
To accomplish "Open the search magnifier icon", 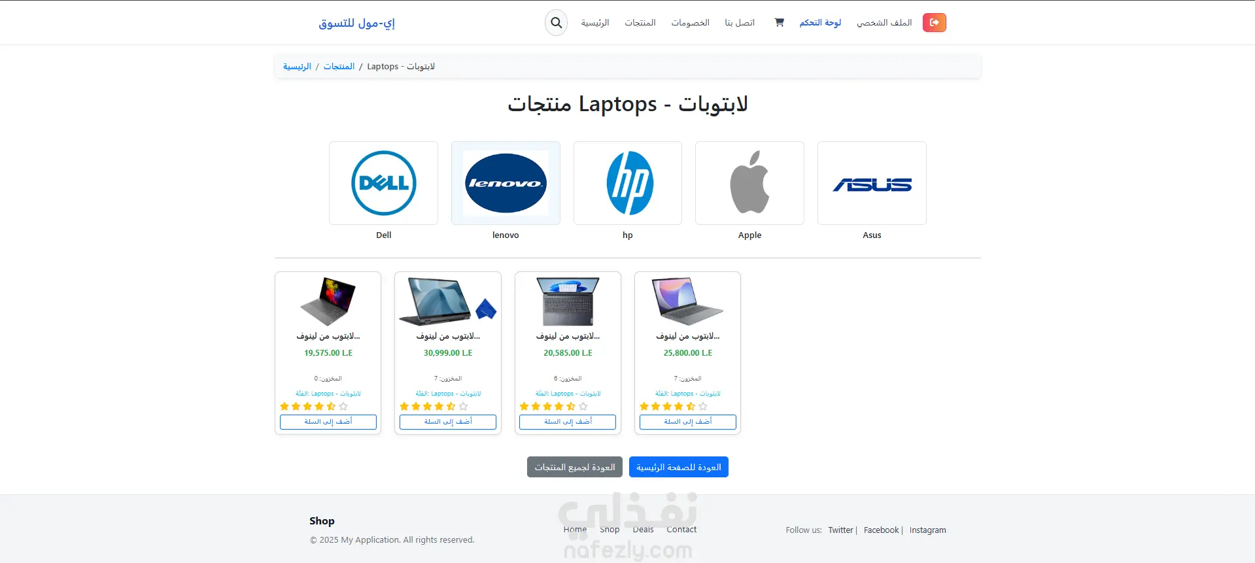I will click(x=556, y=23).
